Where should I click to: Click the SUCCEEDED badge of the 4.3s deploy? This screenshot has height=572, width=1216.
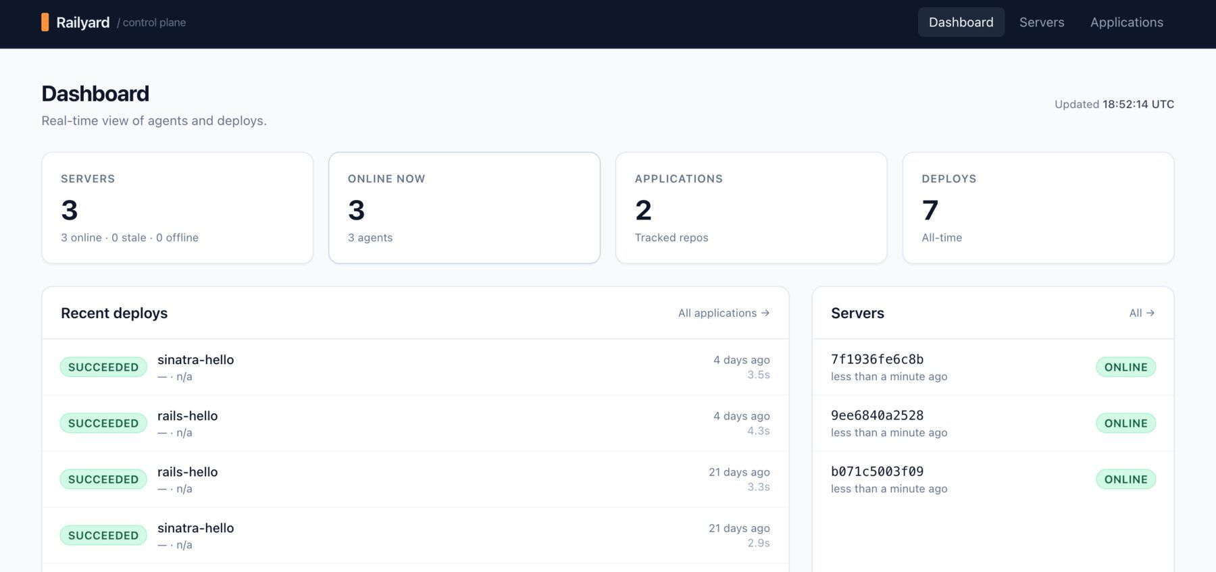(x=103, y=423)
